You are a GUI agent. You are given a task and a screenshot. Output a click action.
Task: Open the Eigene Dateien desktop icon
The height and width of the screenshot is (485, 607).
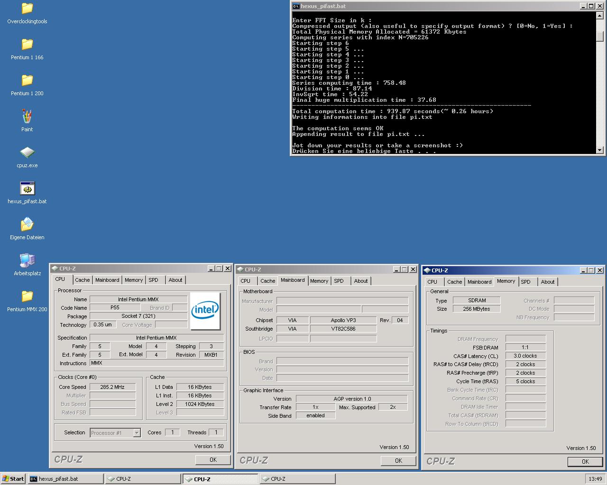coord(27,225)
